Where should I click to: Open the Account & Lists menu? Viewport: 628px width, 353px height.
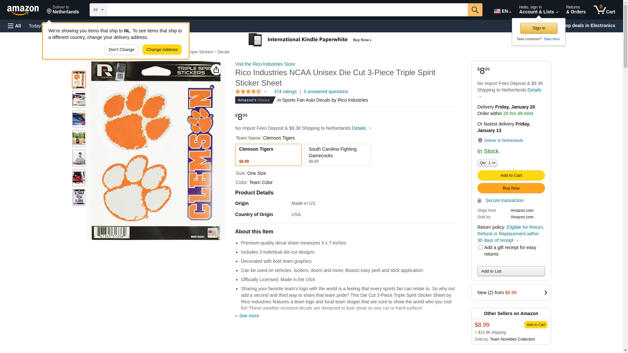pyautogui.click(x=538, y=10)
